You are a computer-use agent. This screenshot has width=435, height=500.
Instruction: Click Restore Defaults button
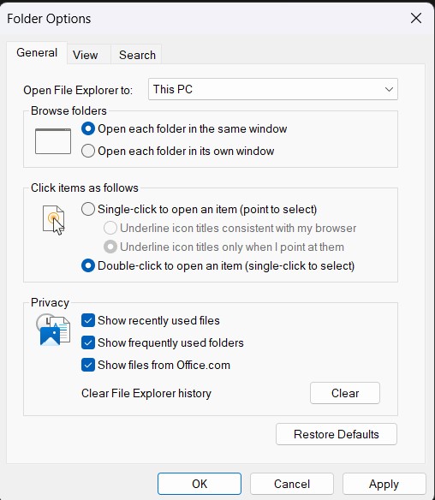(337, 434)
